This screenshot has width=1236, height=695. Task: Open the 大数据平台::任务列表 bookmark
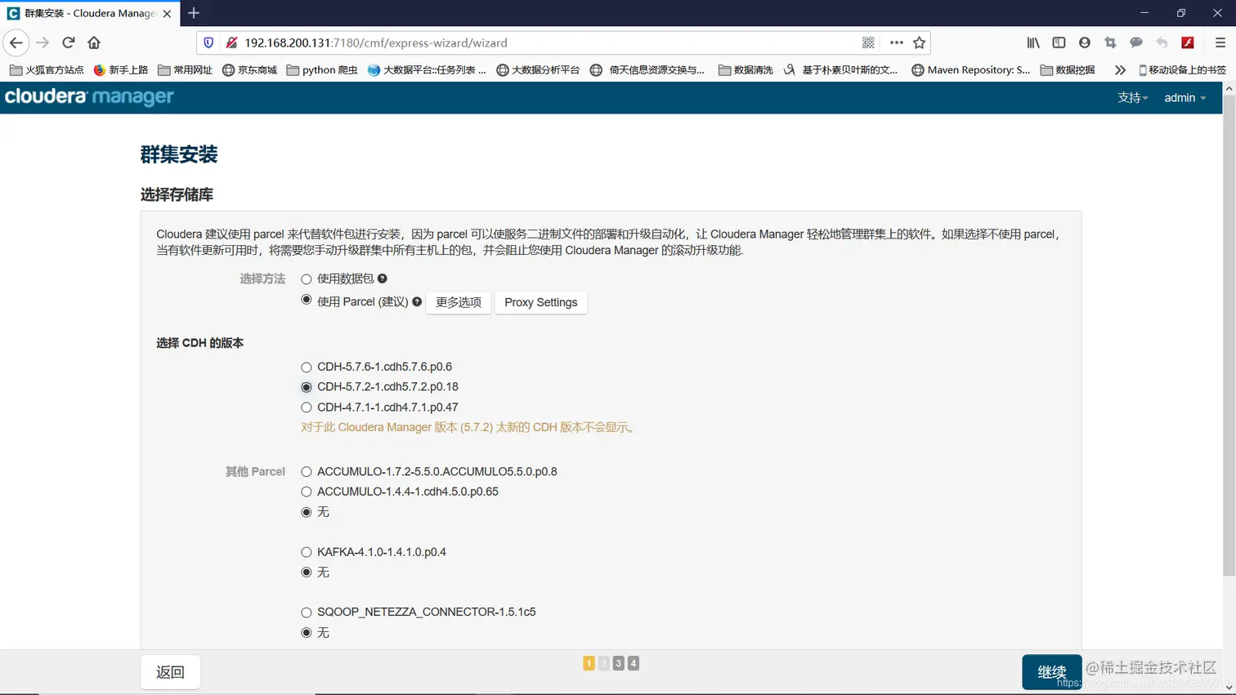(427, 70)
